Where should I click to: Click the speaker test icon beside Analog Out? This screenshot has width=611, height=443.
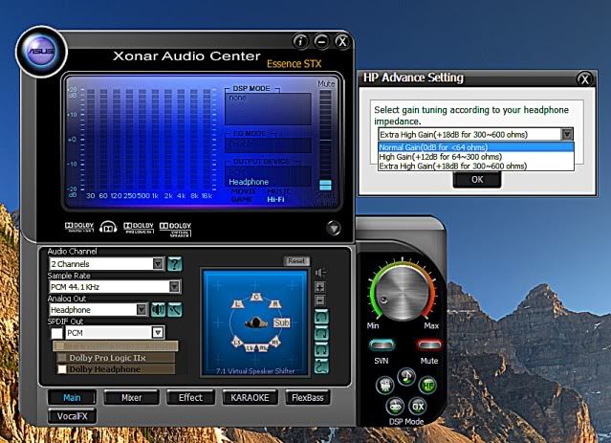coord(158,310)
